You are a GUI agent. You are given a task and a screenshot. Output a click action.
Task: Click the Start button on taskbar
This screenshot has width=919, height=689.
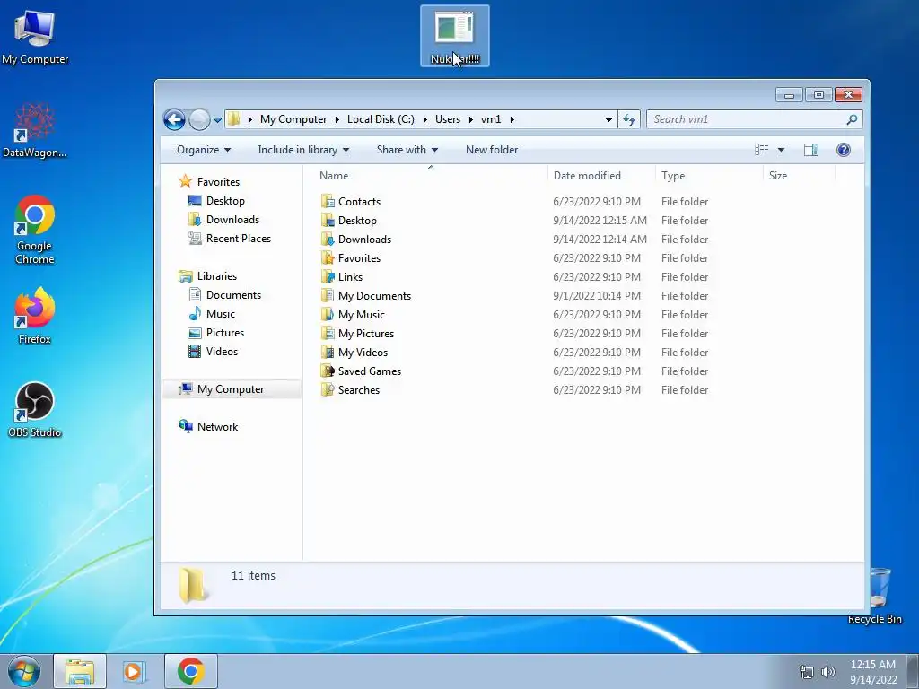click(24, 671)
